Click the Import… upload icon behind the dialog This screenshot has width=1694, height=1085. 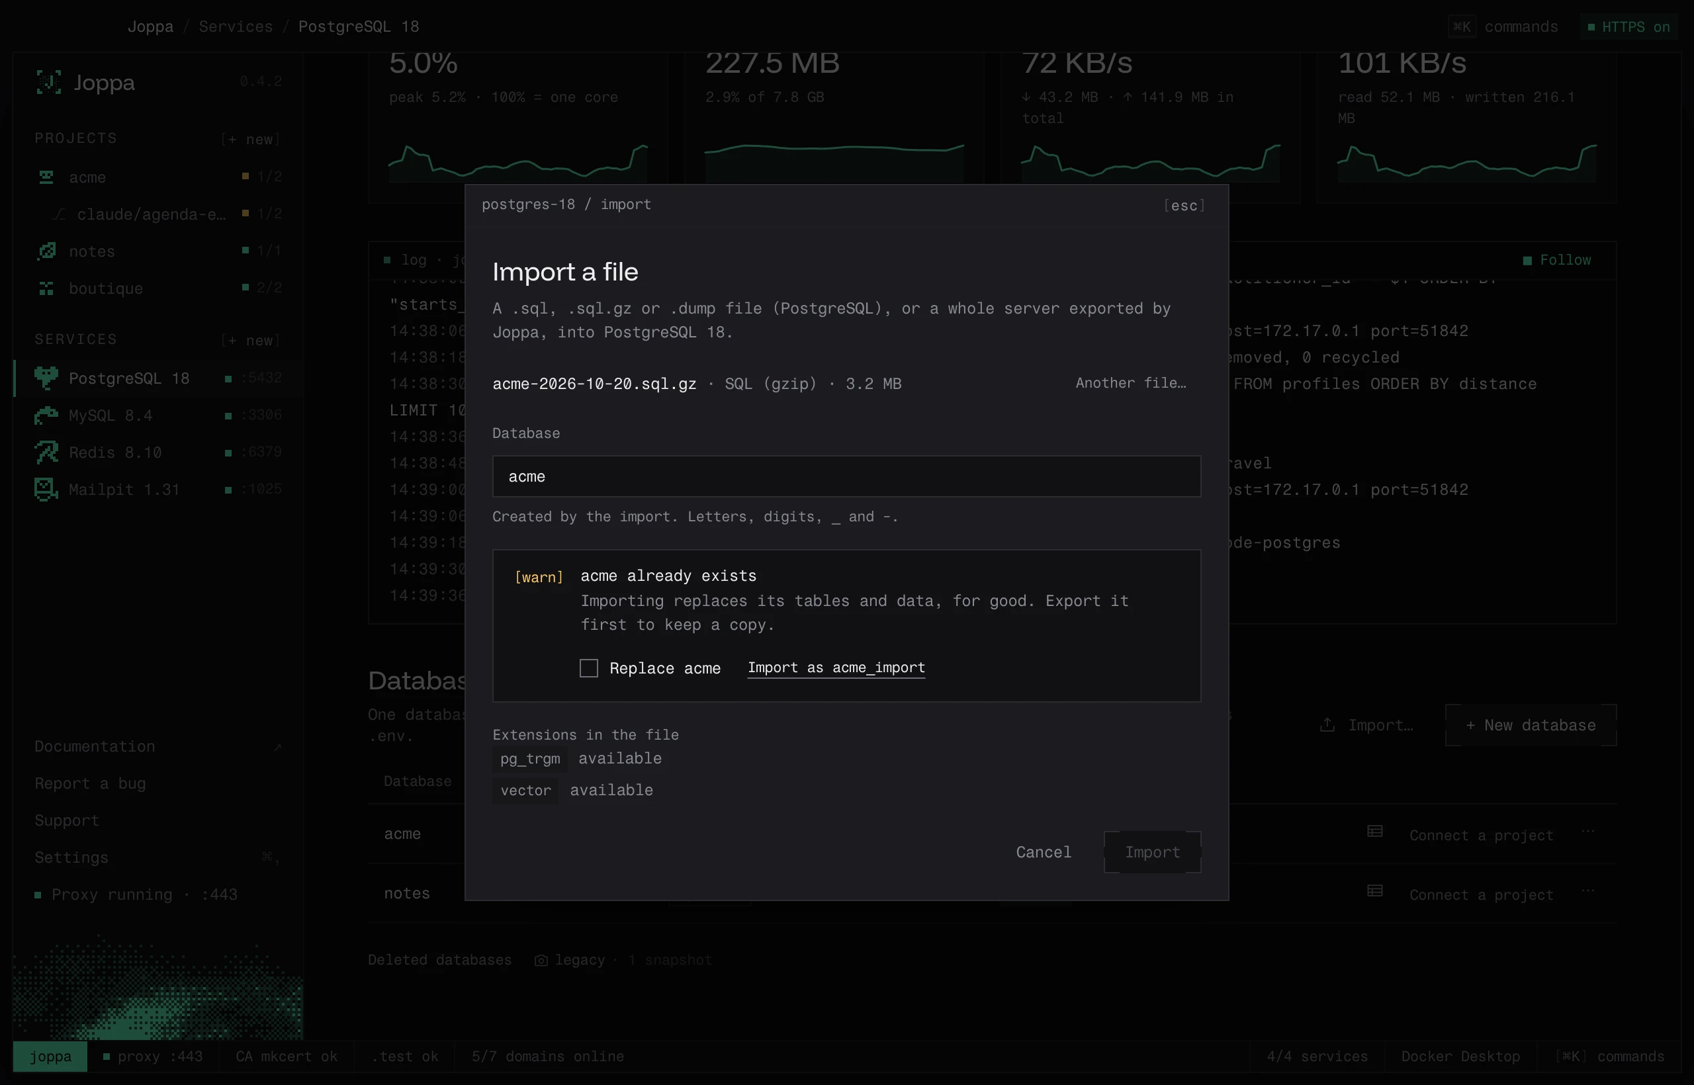[1327, 725]
